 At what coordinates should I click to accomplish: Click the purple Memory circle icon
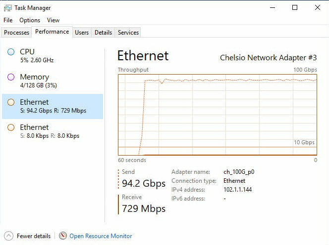[x=11, y=77]
